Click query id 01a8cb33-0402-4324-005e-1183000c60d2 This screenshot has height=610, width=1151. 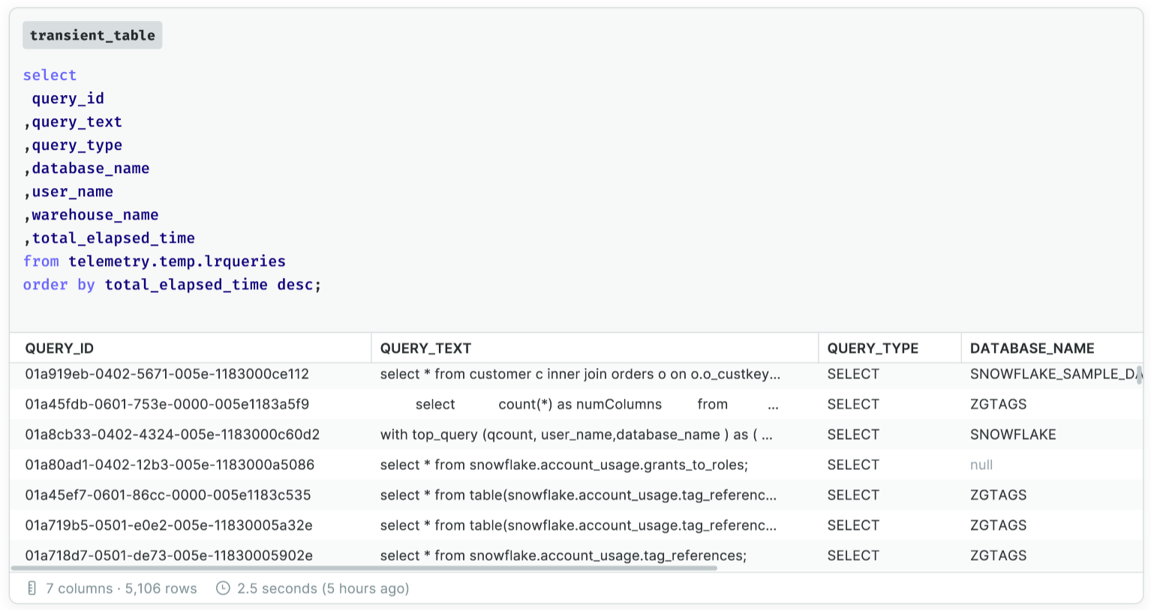(173, 435)
